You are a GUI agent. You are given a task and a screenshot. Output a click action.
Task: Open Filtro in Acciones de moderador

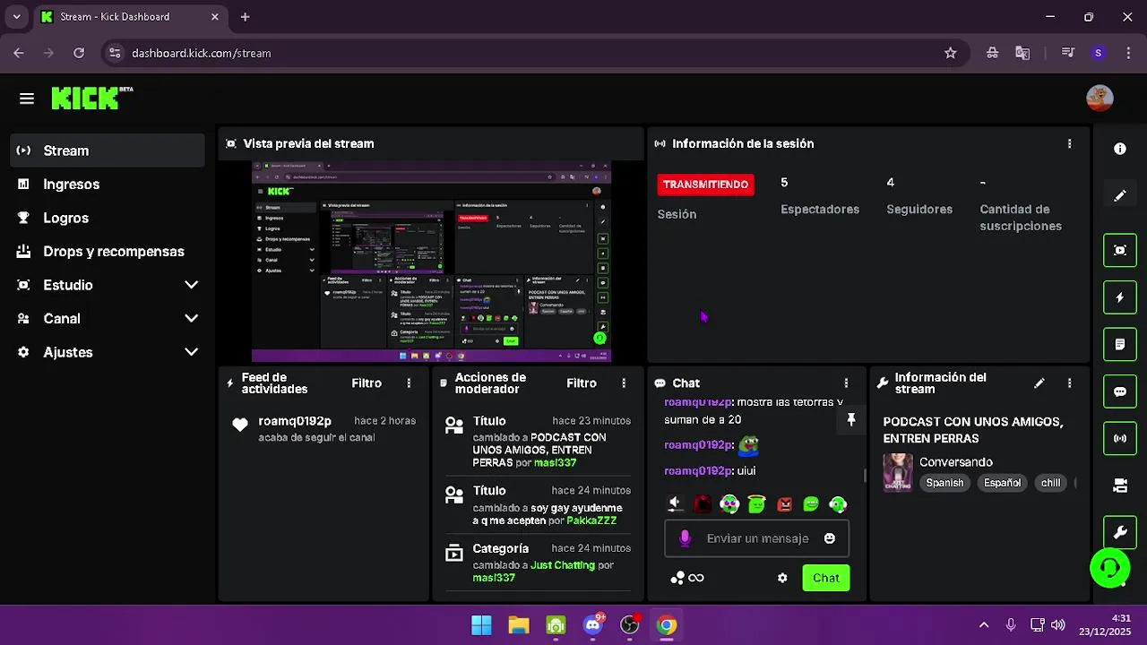tap(582, 383)
